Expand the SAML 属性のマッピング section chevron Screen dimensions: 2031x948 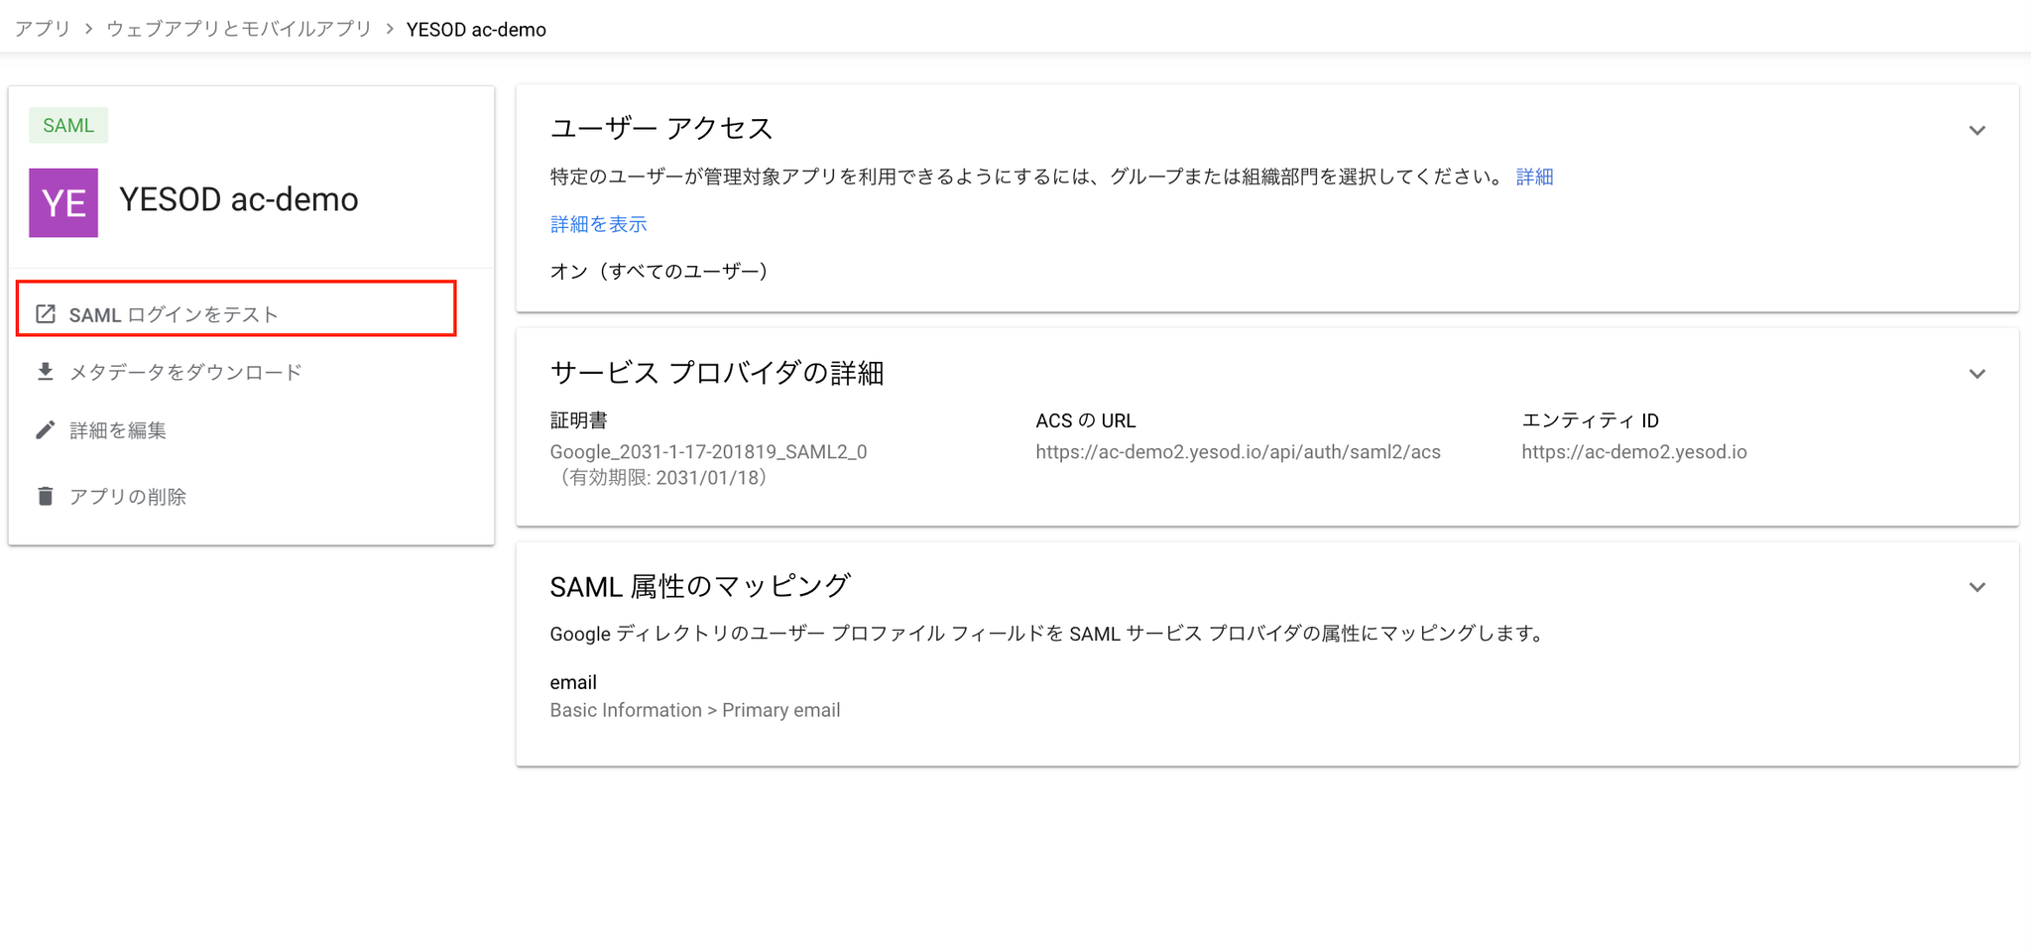pyautogui.click(x=1976, y=587)
